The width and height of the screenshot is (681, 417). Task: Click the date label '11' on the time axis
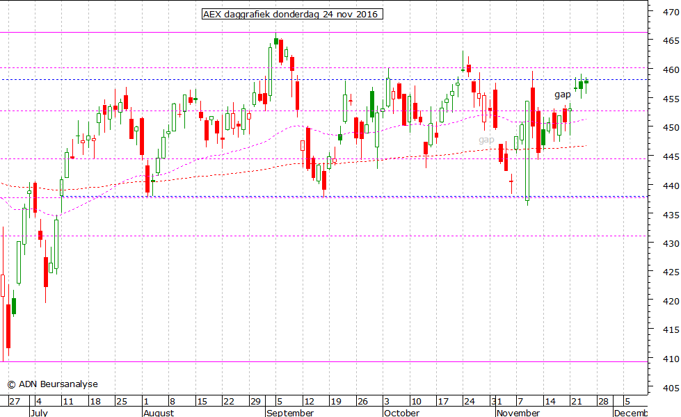(68, 401)
